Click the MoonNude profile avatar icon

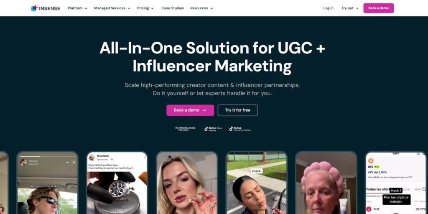click(x=92, y=158)
